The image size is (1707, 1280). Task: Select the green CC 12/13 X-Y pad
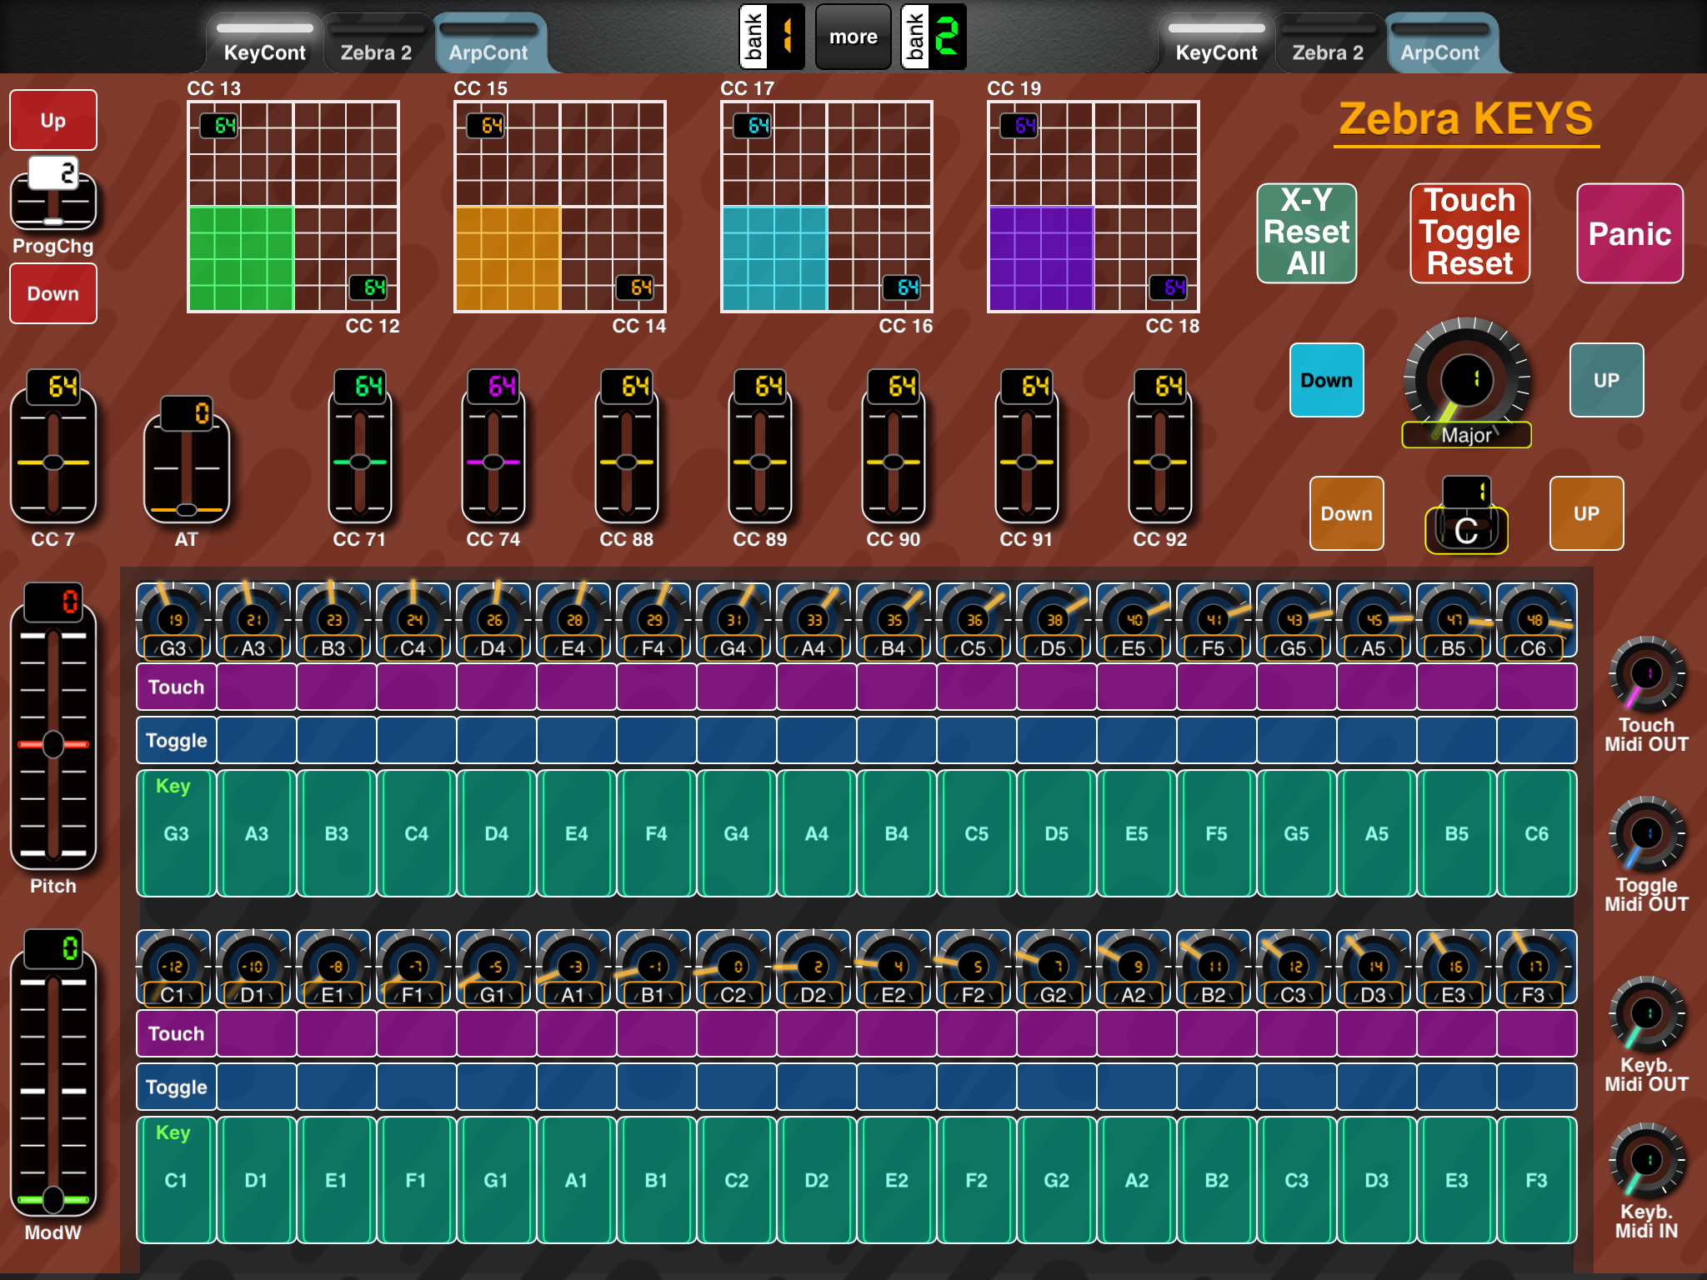293,207
